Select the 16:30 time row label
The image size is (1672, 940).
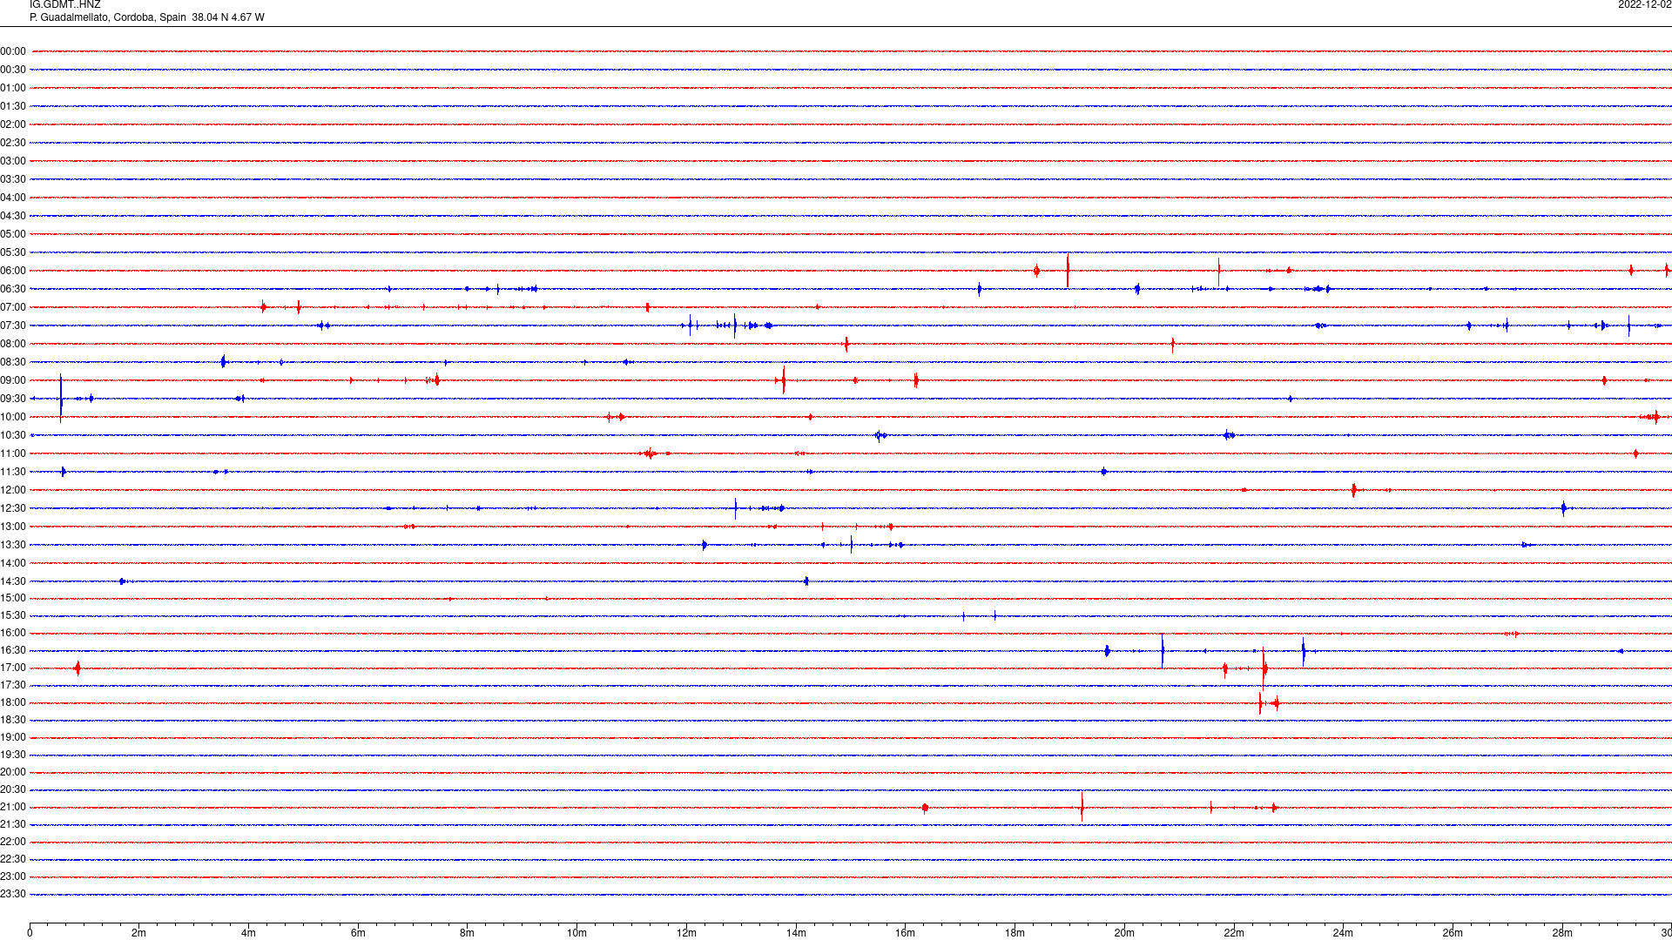[x=13, y=650]
